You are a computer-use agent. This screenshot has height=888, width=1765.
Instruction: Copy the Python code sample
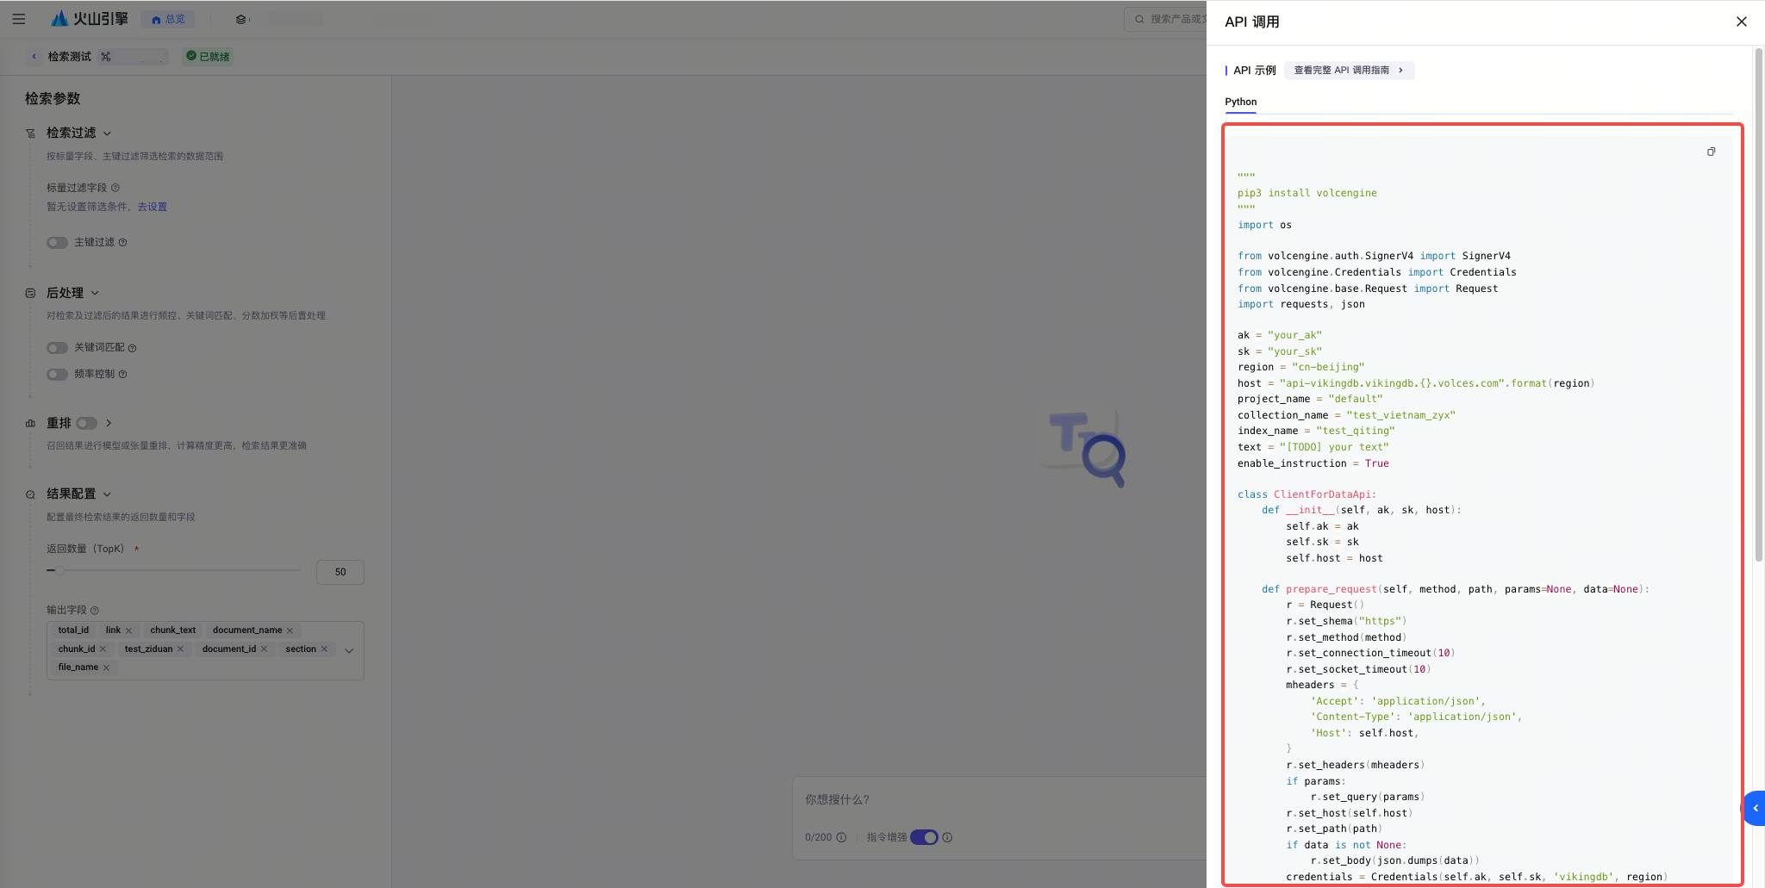click(x=1711, y=152)
